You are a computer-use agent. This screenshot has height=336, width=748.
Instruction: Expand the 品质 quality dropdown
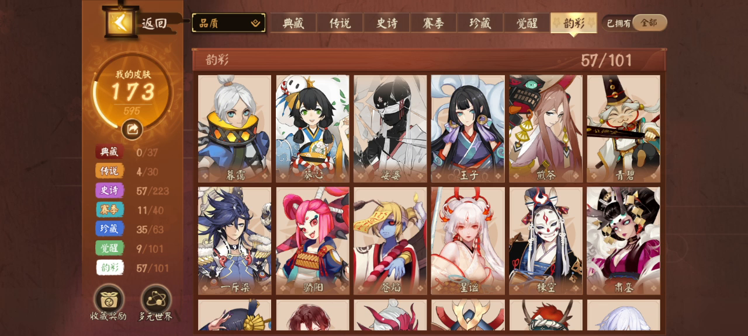point(228,23)
